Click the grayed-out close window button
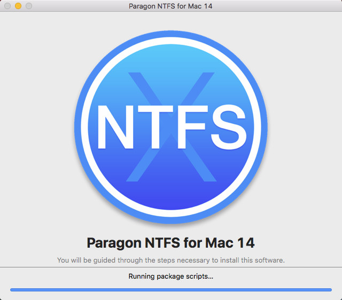The height and width of the screenshot is (300, 342). point(7,6)
